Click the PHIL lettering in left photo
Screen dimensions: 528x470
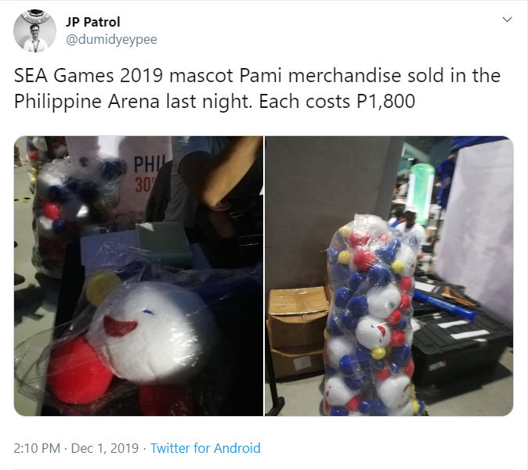point(148,164)
